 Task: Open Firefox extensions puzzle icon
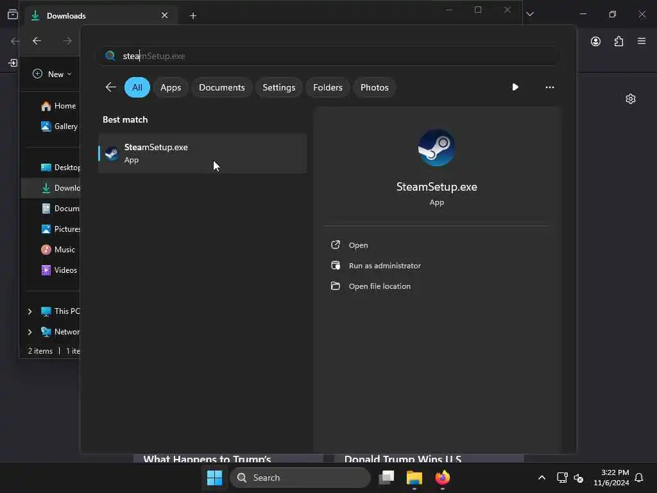coord(619,41)
